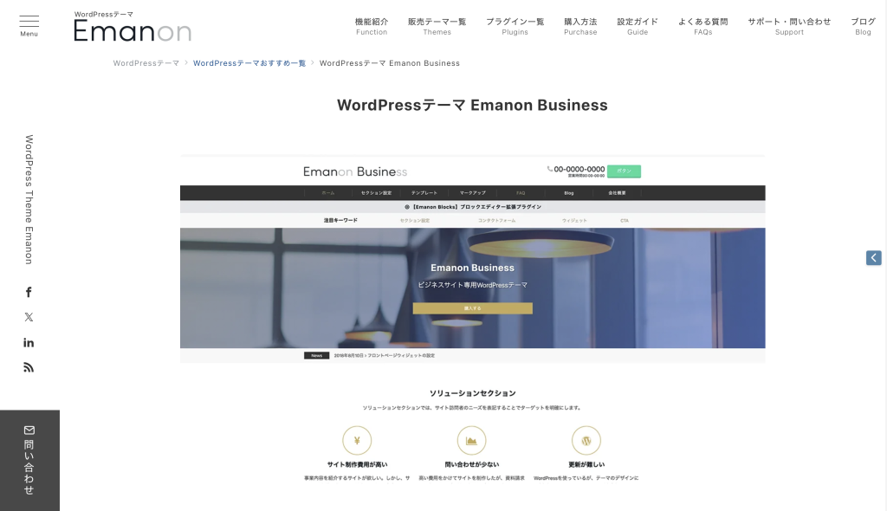
Task: Open 購入方法 Purchase menu item
Action: (x=580, y=26)
